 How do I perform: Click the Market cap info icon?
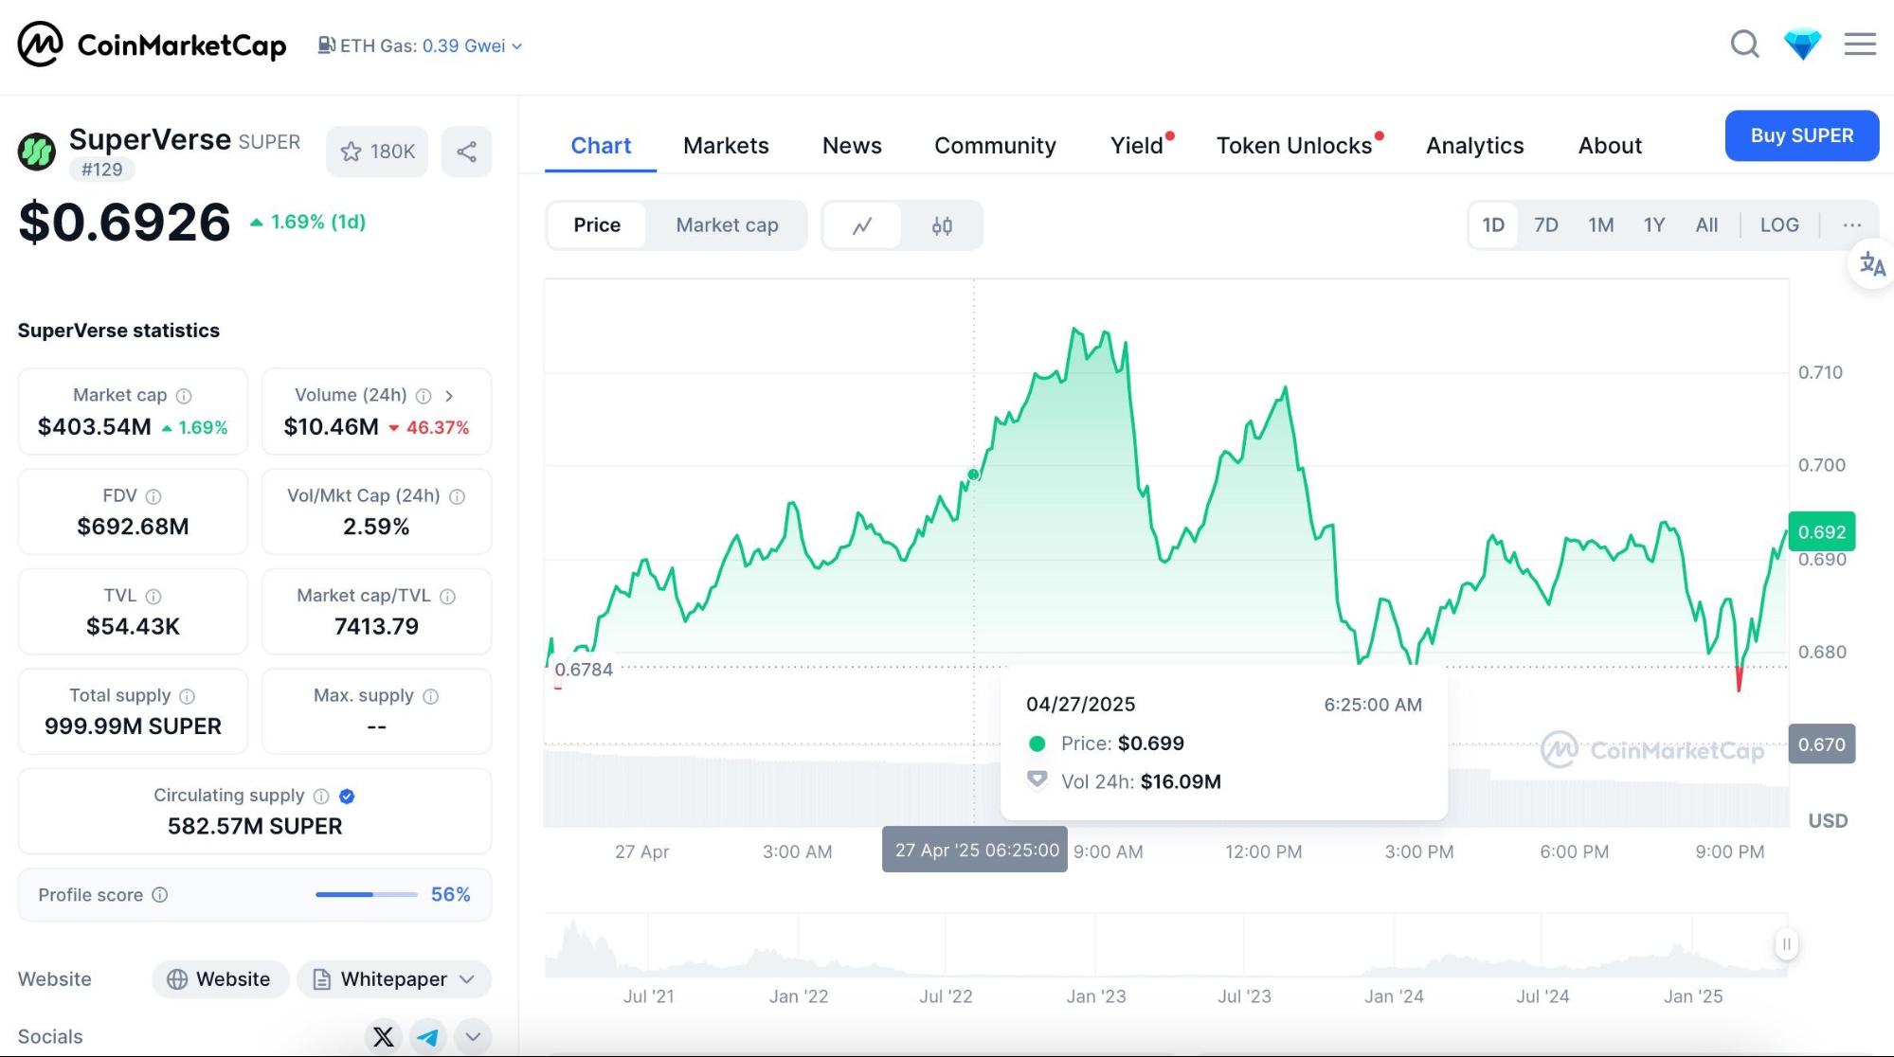(x=184, y=396)
